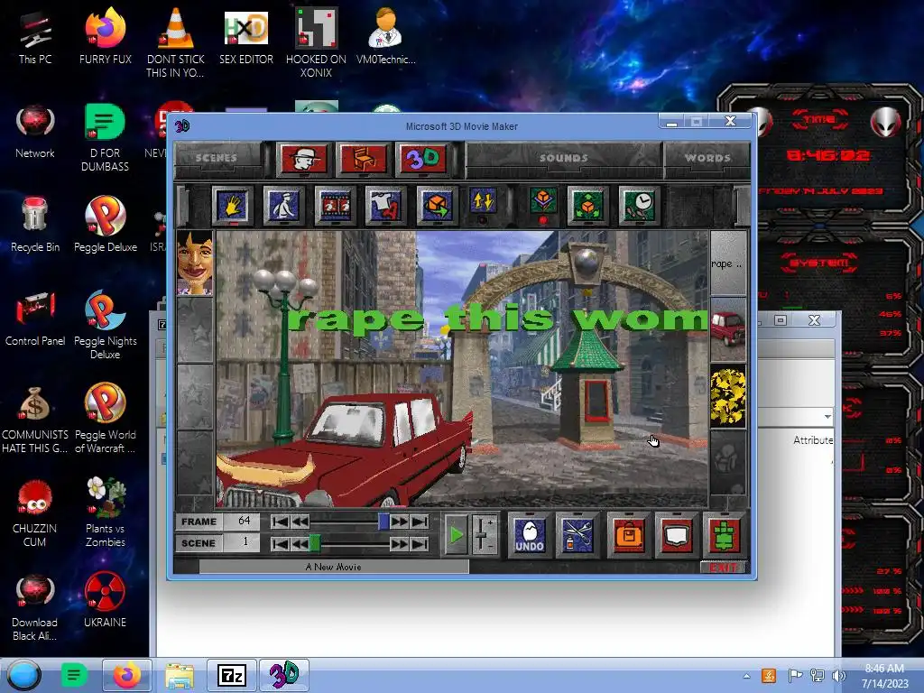
Task: Jump to the first frame
Action: (x=281, y=522)
